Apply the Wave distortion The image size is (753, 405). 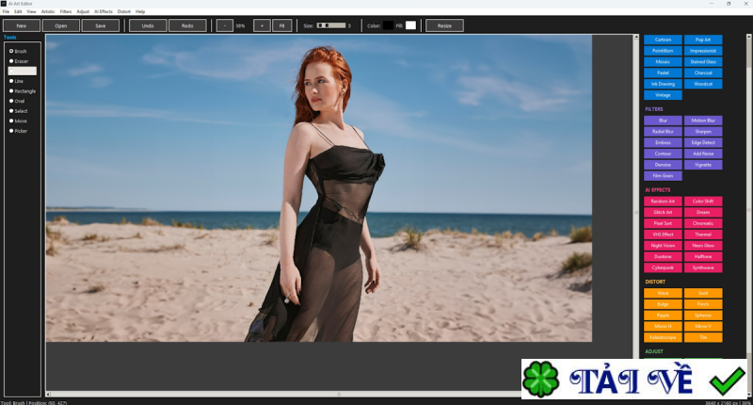[x=663, y=293]
